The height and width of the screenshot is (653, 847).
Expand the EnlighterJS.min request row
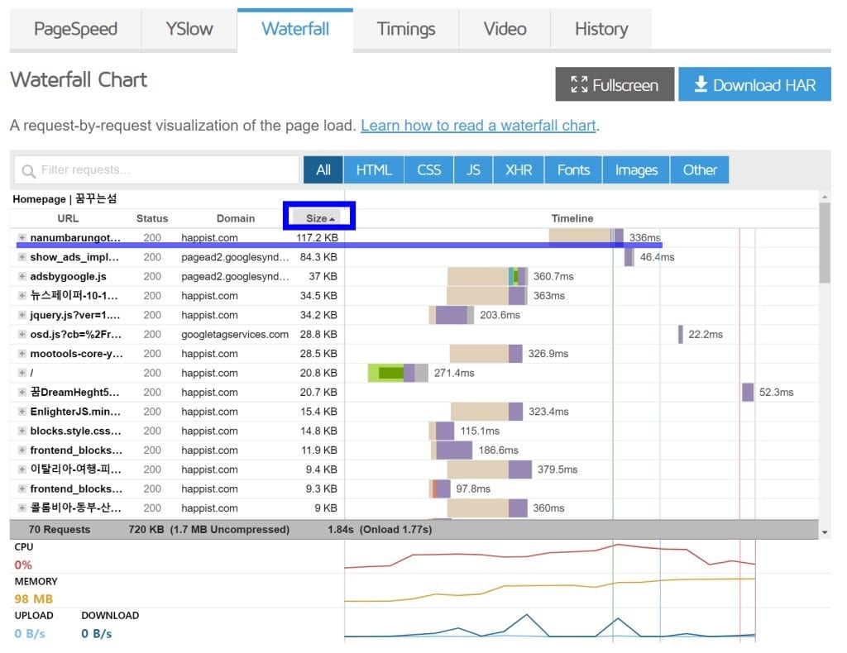[x=22, y=412]
